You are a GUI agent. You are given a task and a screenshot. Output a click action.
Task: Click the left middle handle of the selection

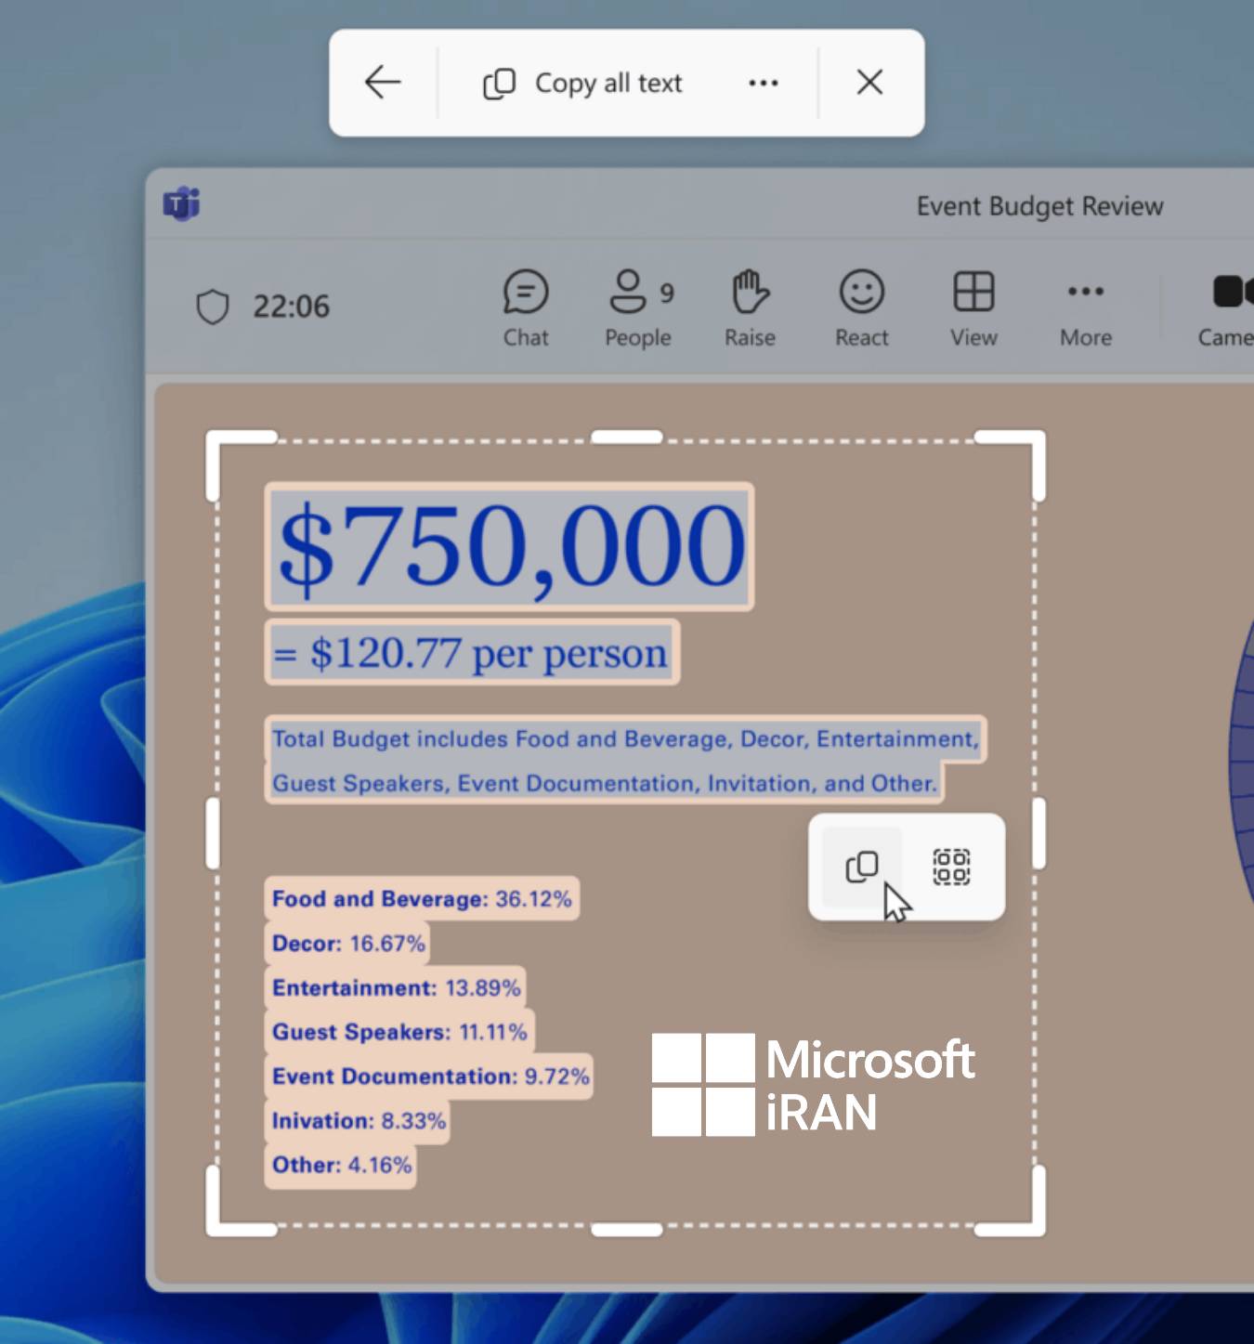(213, 833)
